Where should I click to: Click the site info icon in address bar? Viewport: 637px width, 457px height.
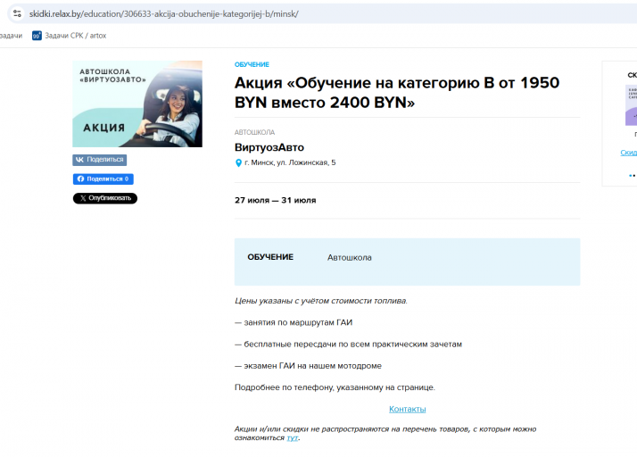tap(17, 13)
